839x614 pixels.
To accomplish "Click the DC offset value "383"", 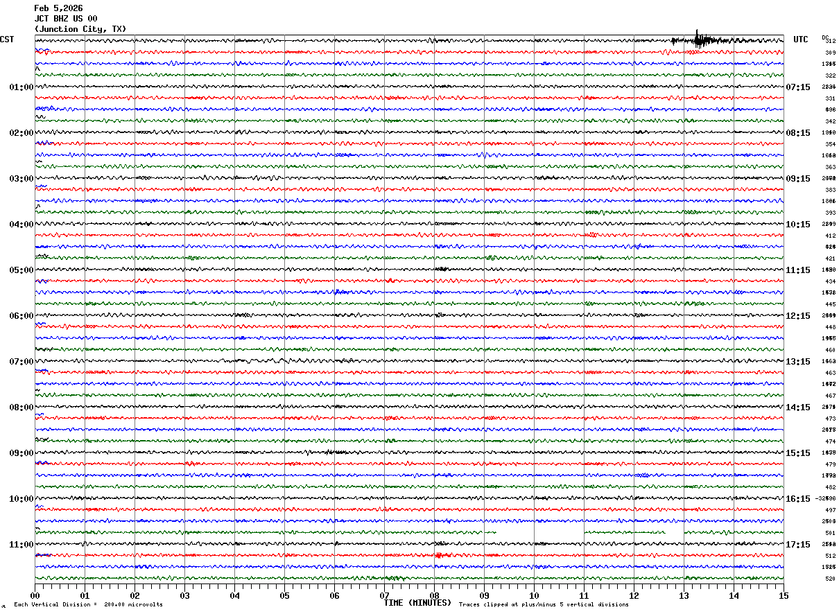I will click(830, 190).
